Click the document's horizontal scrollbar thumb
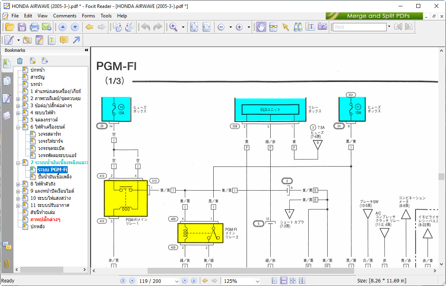The image size is (446, 286). pyautogui.click(x=251, y=271)
